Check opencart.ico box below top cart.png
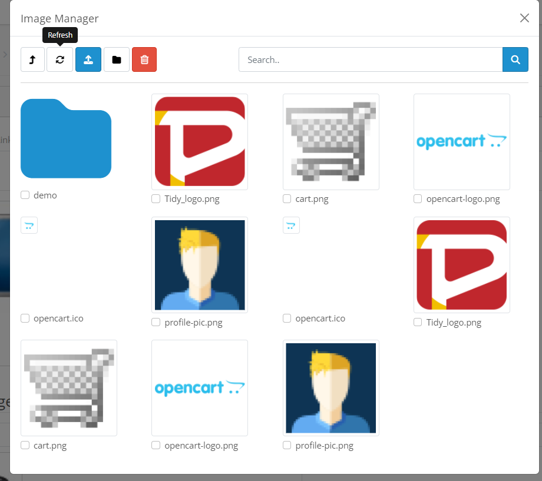Viewport: 542px width, 481px height. 287,319
